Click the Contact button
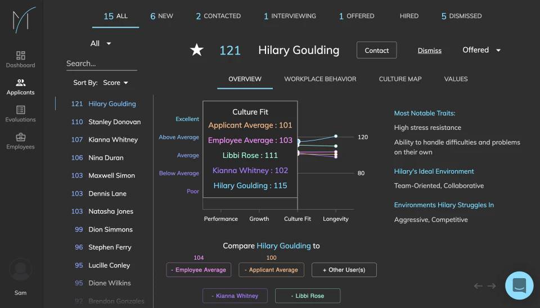This screenshot has width=540, height=308. [x=377, y=50]
